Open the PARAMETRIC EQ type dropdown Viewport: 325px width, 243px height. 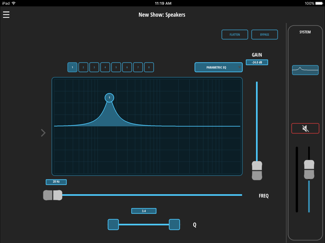tap(218, 67)
